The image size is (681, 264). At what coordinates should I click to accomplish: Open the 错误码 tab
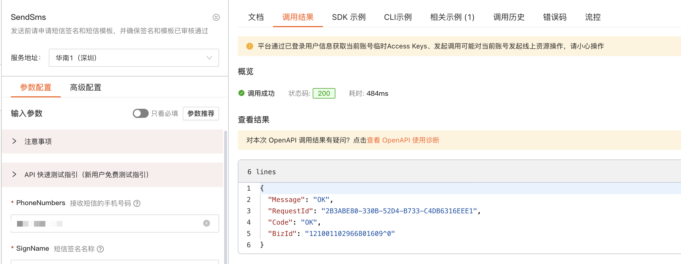(555, 17)
